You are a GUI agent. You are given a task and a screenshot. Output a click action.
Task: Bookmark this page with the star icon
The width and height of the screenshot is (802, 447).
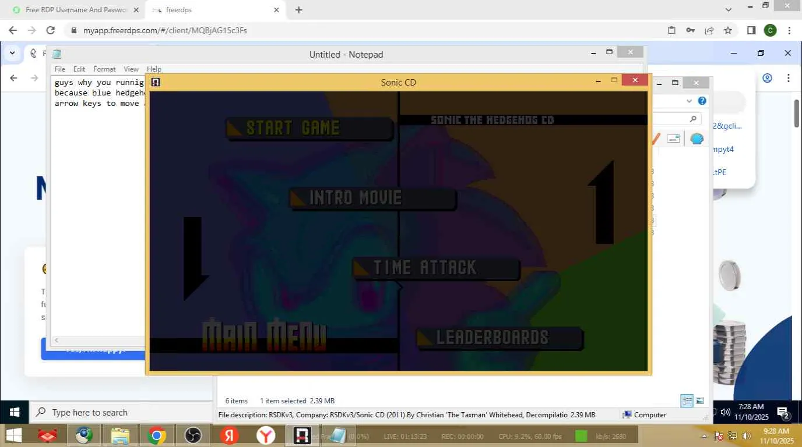[x=728, y=30]
